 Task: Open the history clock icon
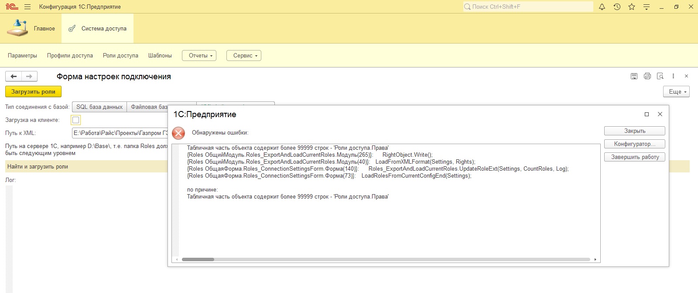(617, 7)
